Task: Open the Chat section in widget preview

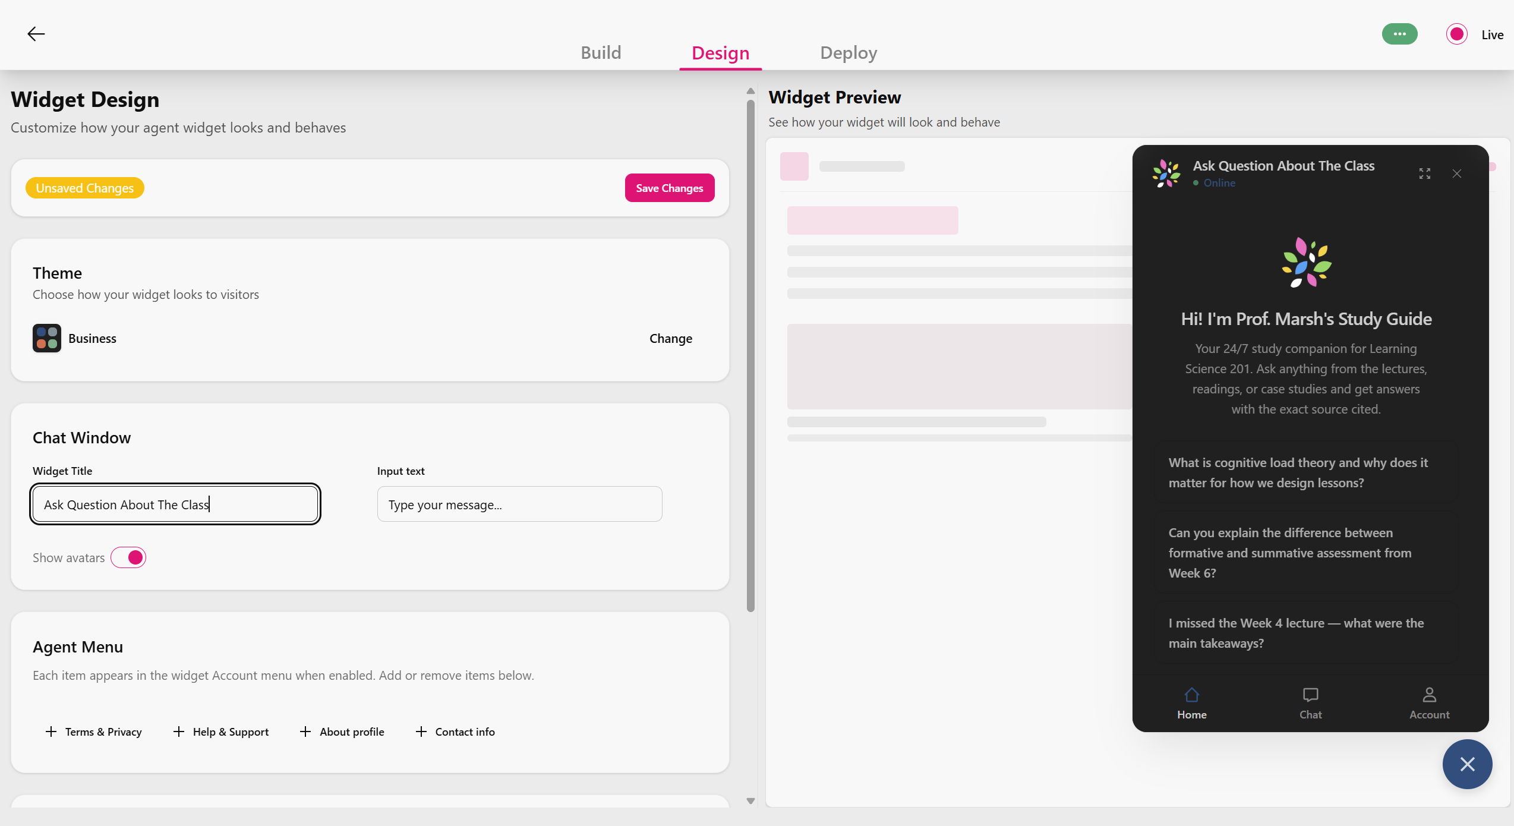Action: point(1310,702)
